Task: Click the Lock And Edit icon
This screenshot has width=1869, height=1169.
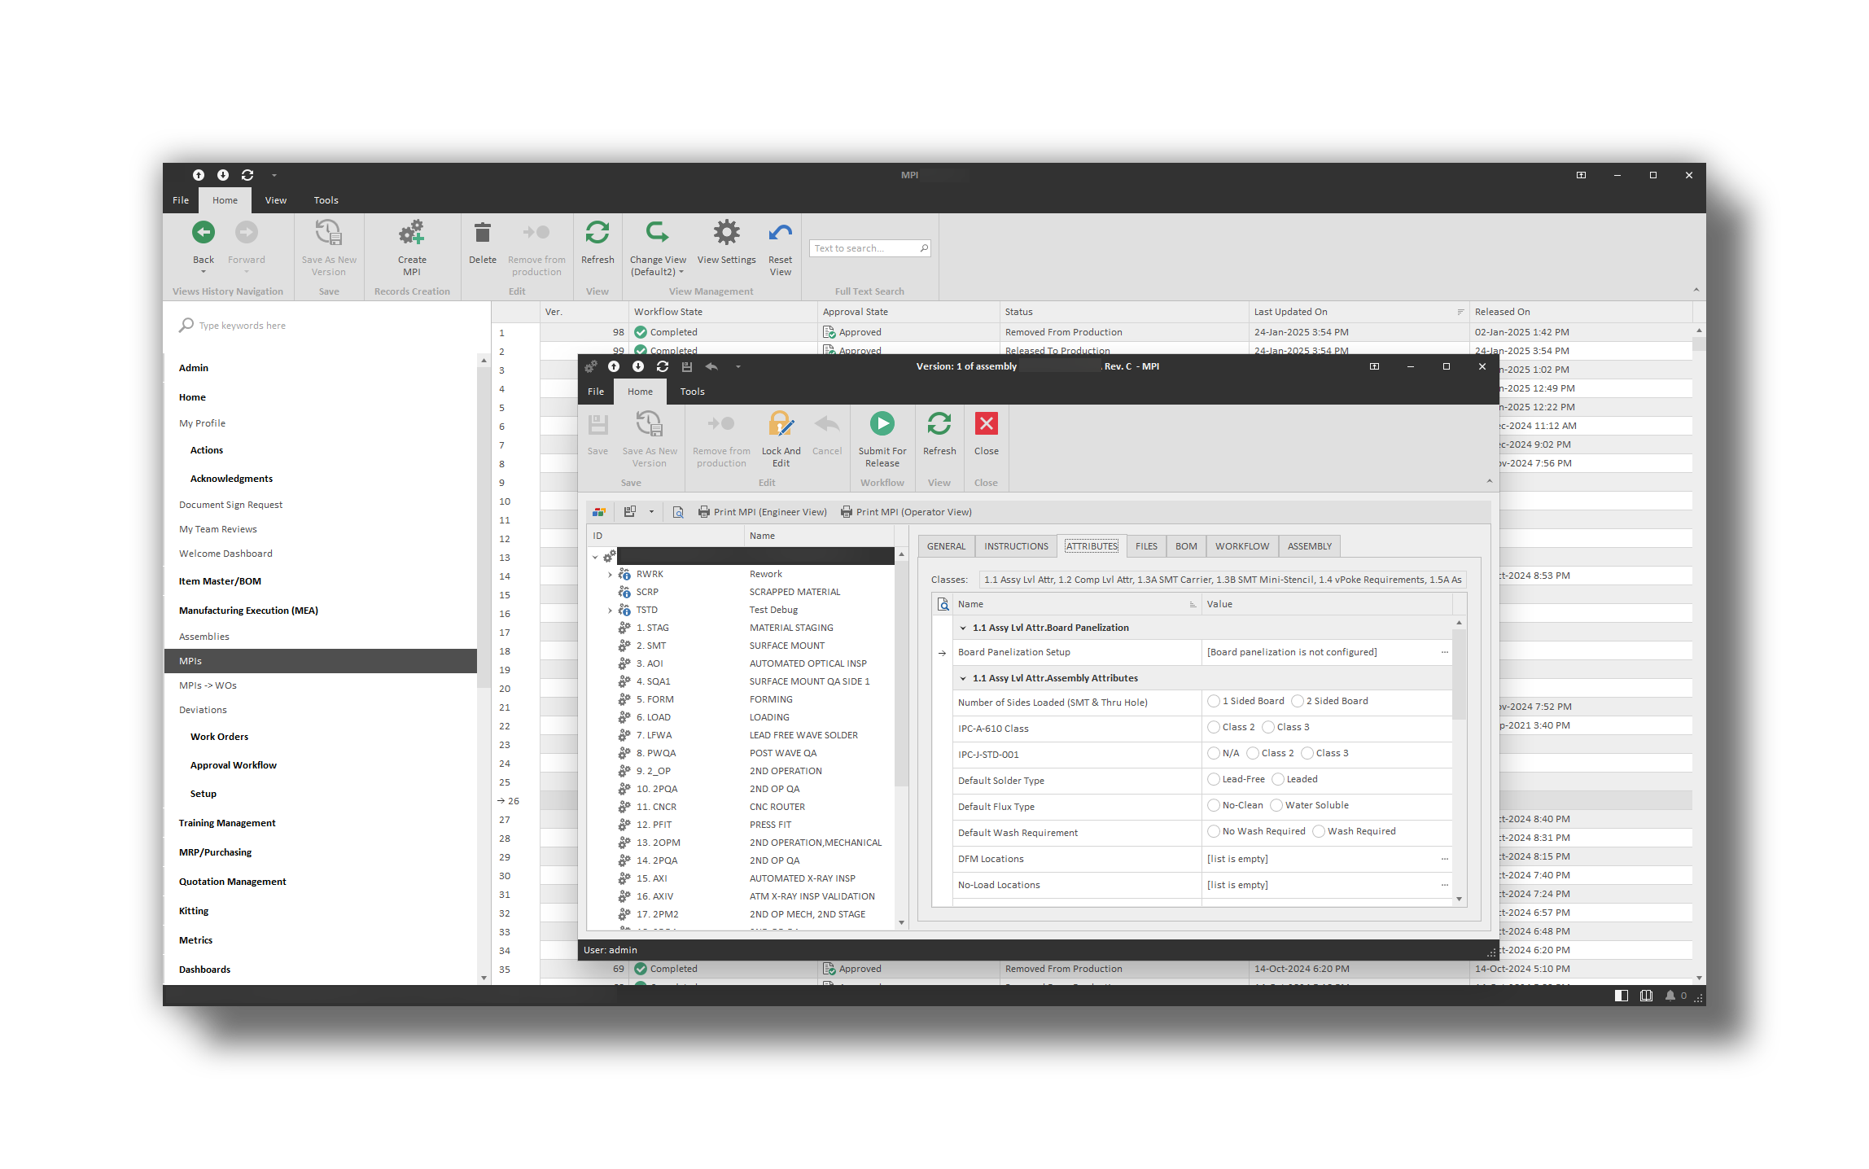Action: [x=780, y=424]
